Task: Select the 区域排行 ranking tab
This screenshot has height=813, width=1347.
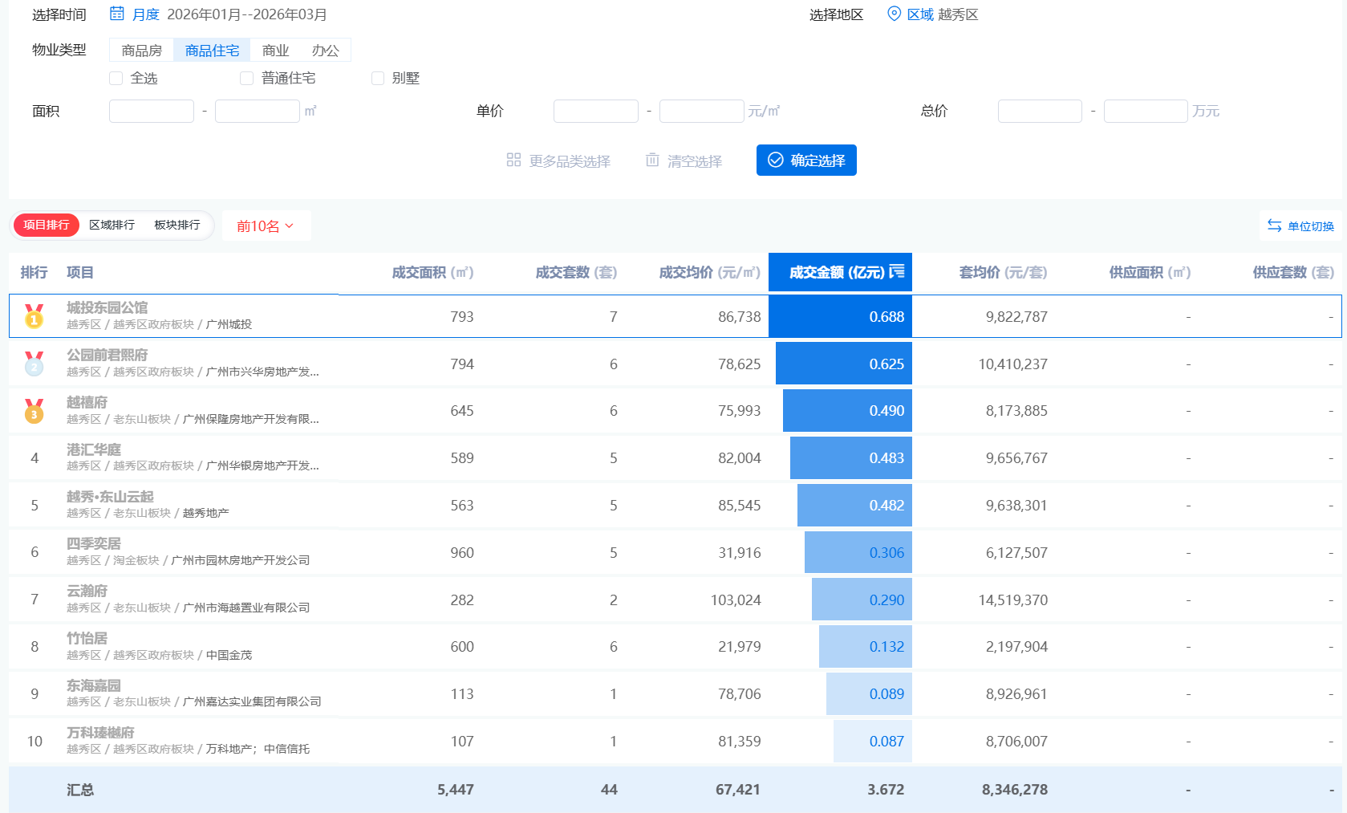Action: 112,225
